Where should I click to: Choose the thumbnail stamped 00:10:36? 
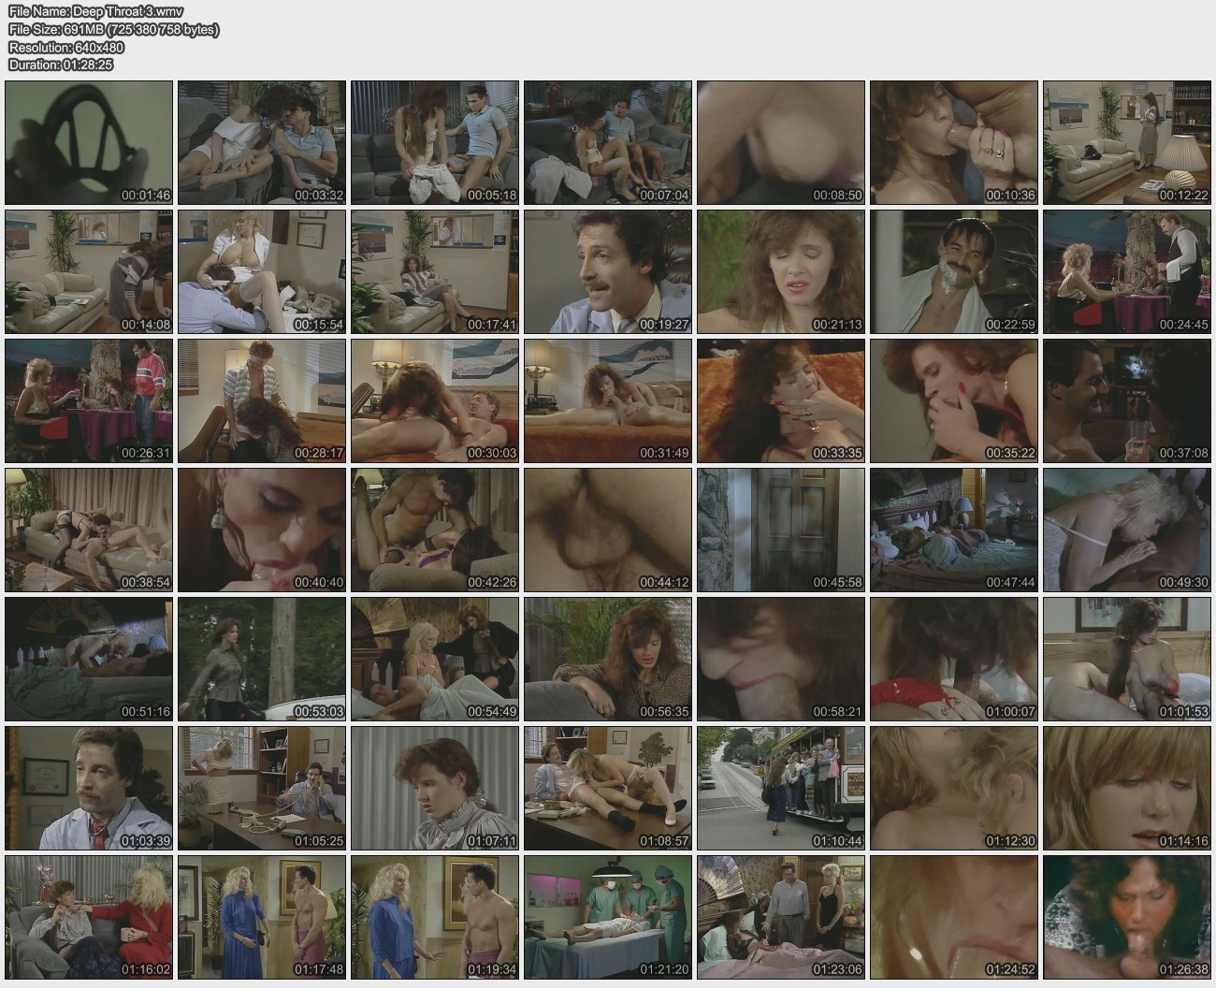tap(954, 142)
